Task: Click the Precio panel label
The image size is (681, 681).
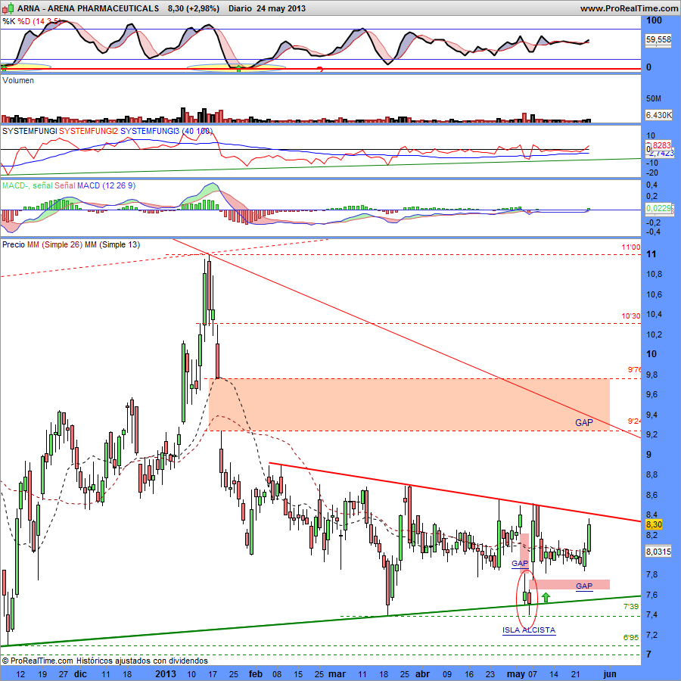Action: click(x=14, y=244)
